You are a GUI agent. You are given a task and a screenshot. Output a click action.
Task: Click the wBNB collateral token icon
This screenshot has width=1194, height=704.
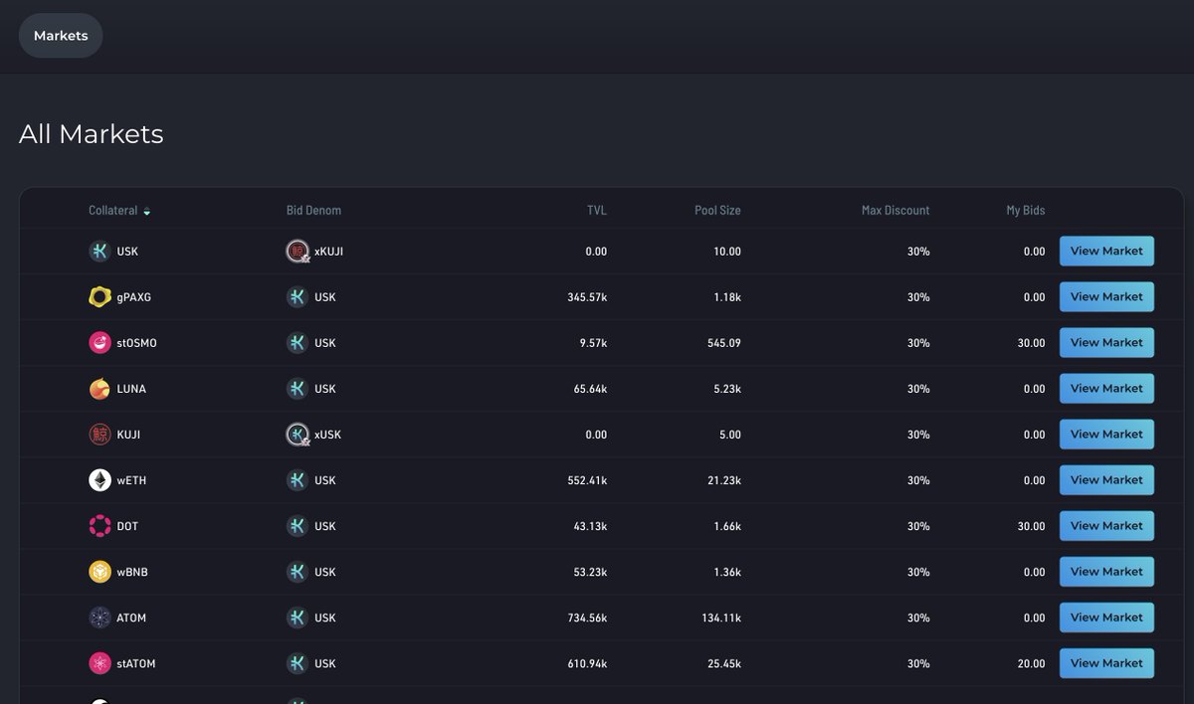coord(99,572)
